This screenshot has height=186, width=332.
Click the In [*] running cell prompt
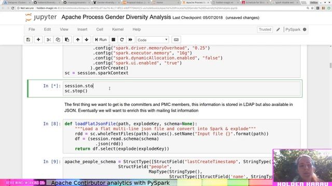[52, 86]
